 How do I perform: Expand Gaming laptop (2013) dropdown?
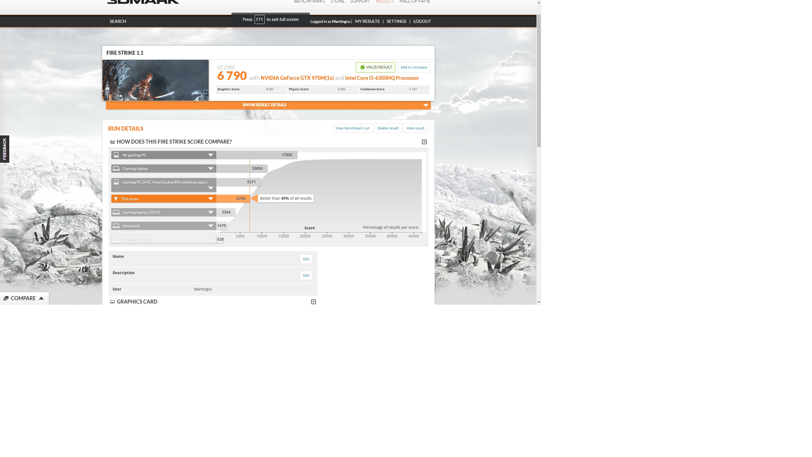[211, 212]
